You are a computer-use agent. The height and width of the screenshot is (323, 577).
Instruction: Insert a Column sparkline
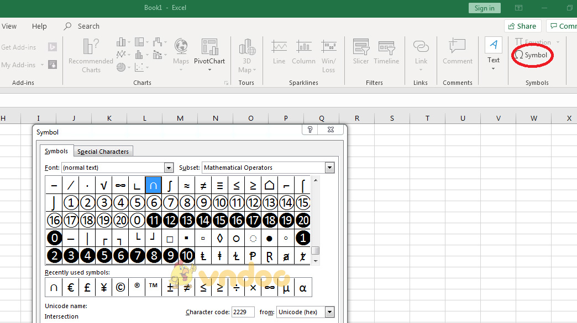pos(303,53)
